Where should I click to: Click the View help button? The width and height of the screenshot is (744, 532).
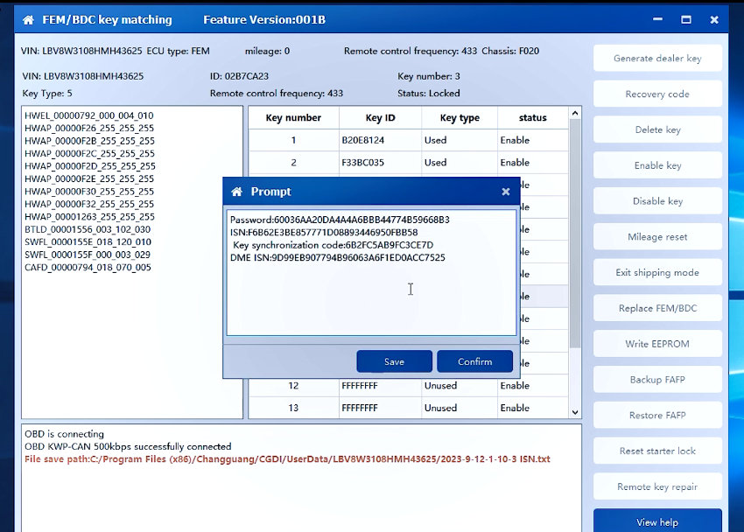[657, 521]
